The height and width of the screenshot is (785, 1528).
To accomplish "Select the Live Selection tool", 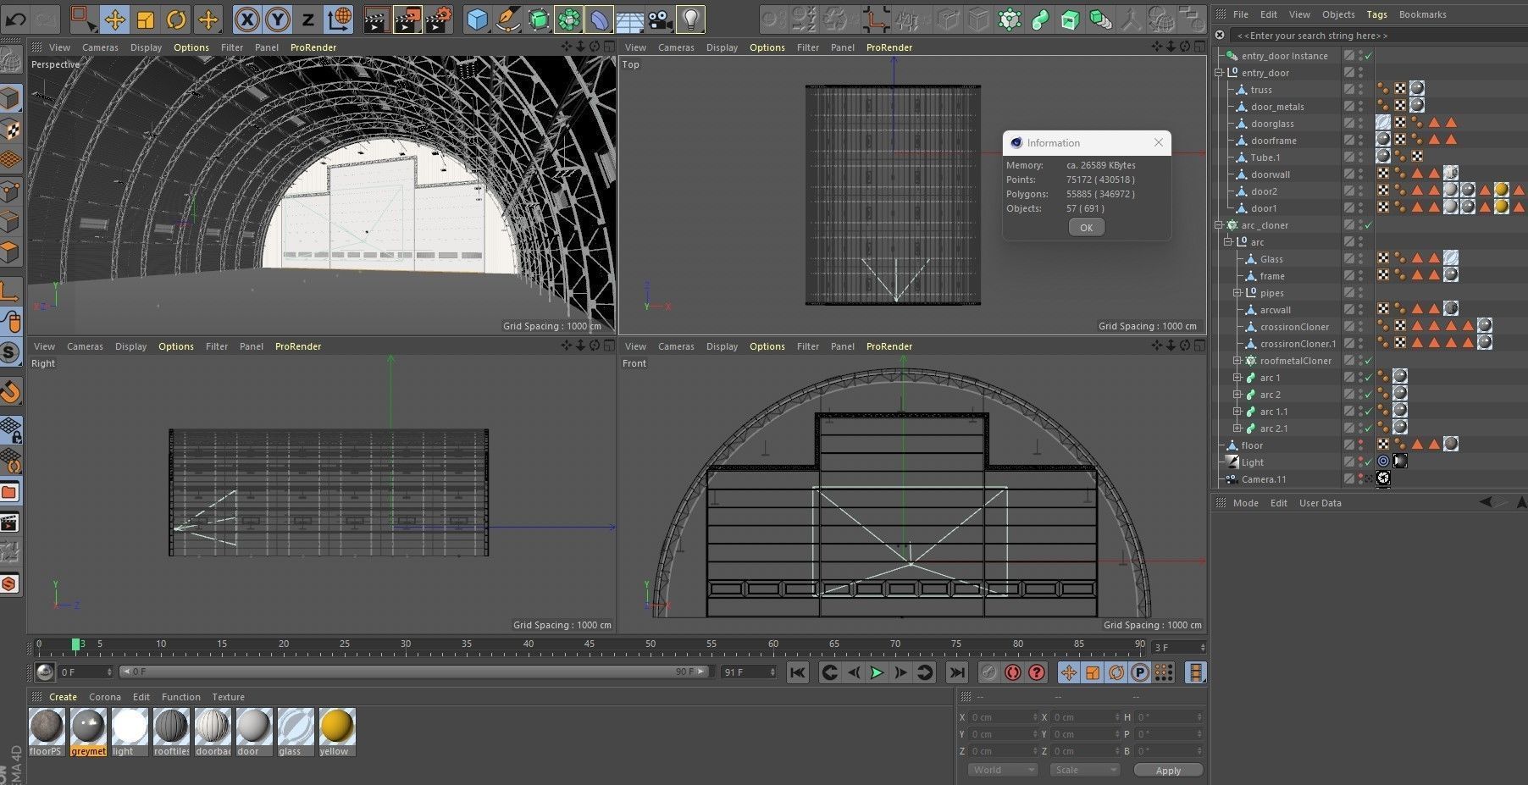I will pos(83,19).
